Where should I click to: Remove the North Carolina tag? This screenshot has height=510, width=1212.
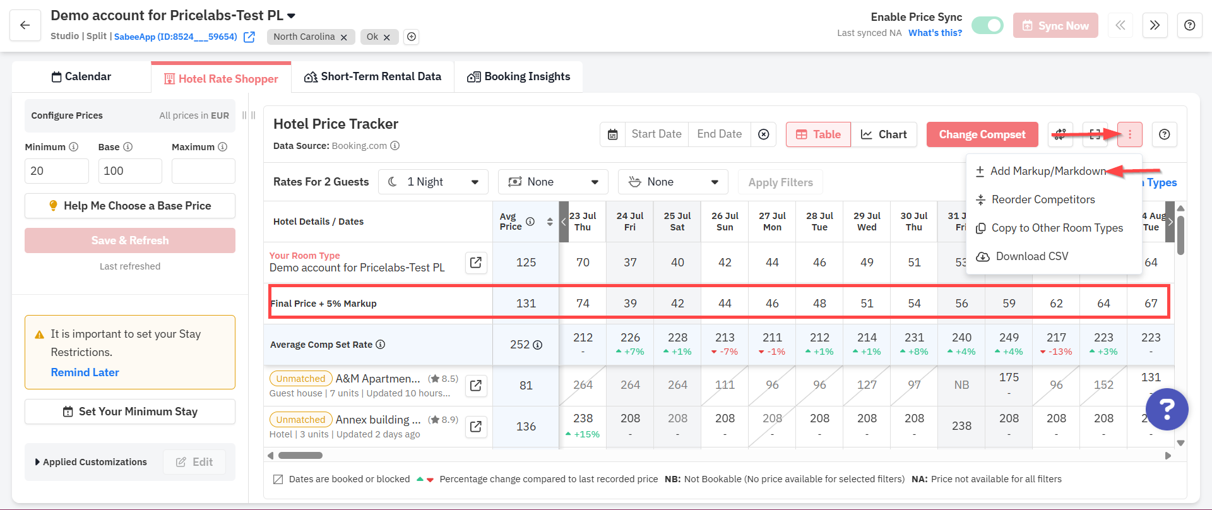point(344,37)
